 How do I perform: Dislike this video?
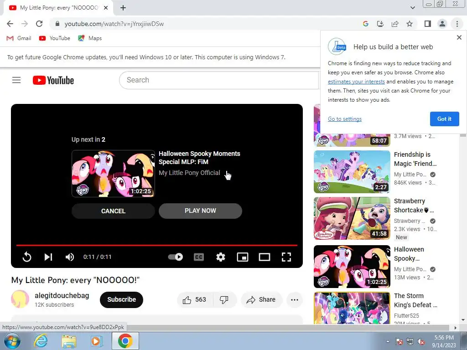(224, 300)
